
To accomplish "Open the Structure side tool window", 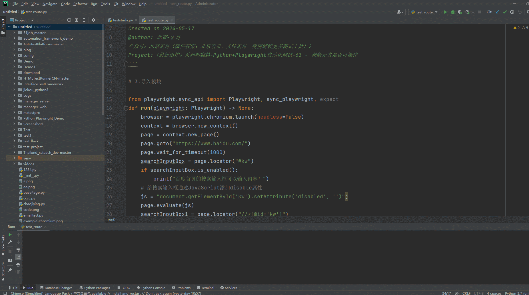I will (3, 271).
